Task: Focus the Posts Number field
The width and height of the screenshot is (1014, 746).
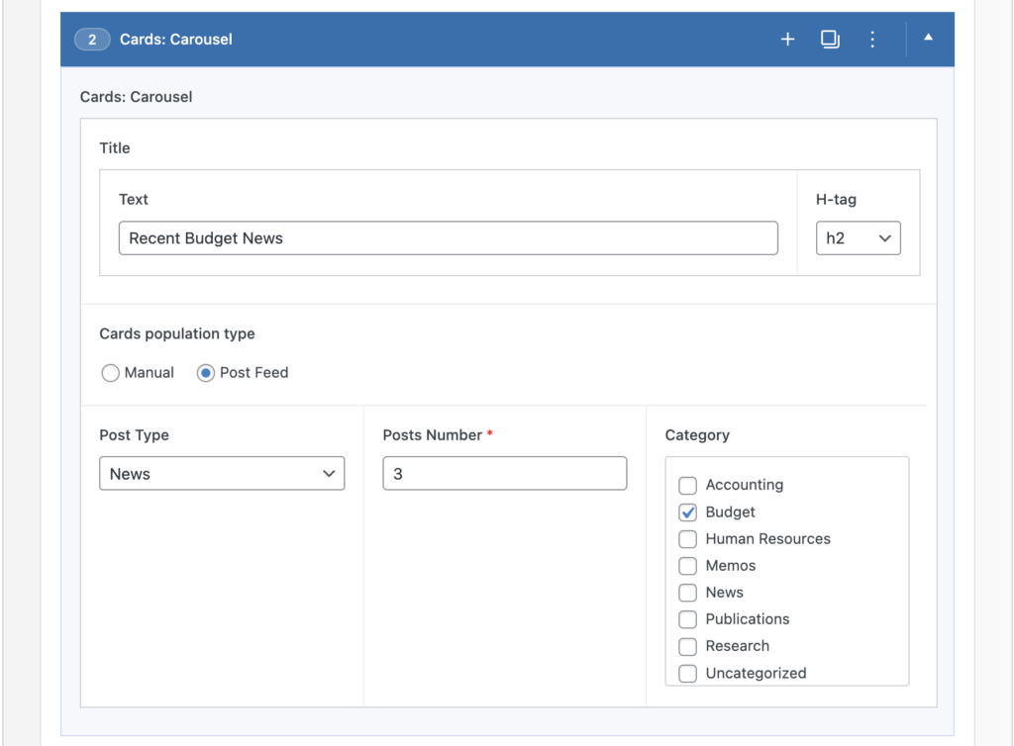Action: pyautogui.click(x=504, y=474)
